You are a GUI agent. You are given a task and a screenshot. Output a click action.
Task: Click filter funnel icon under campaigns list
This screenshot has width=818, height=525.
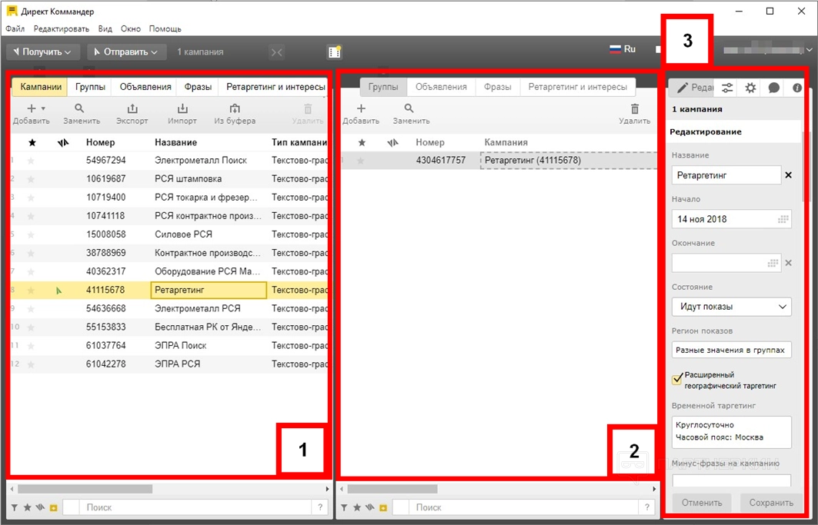click(x=15, y=507)
